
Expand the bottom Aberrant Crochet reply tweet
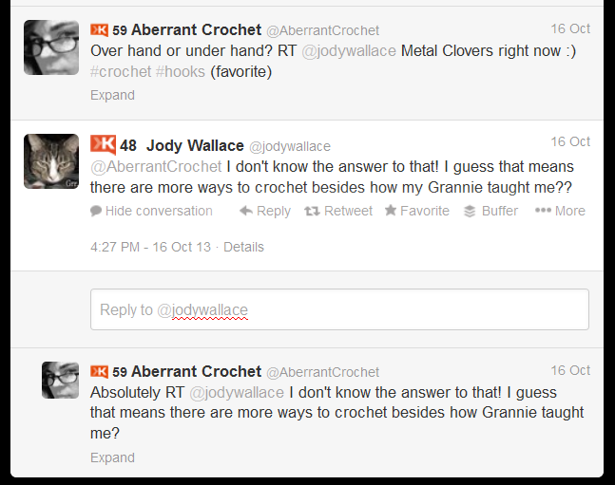click(112, 457)
